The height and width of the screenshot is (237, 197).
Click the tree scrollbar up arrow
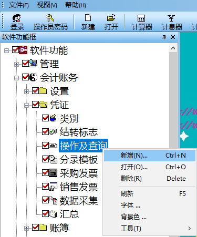pos(173,48)
